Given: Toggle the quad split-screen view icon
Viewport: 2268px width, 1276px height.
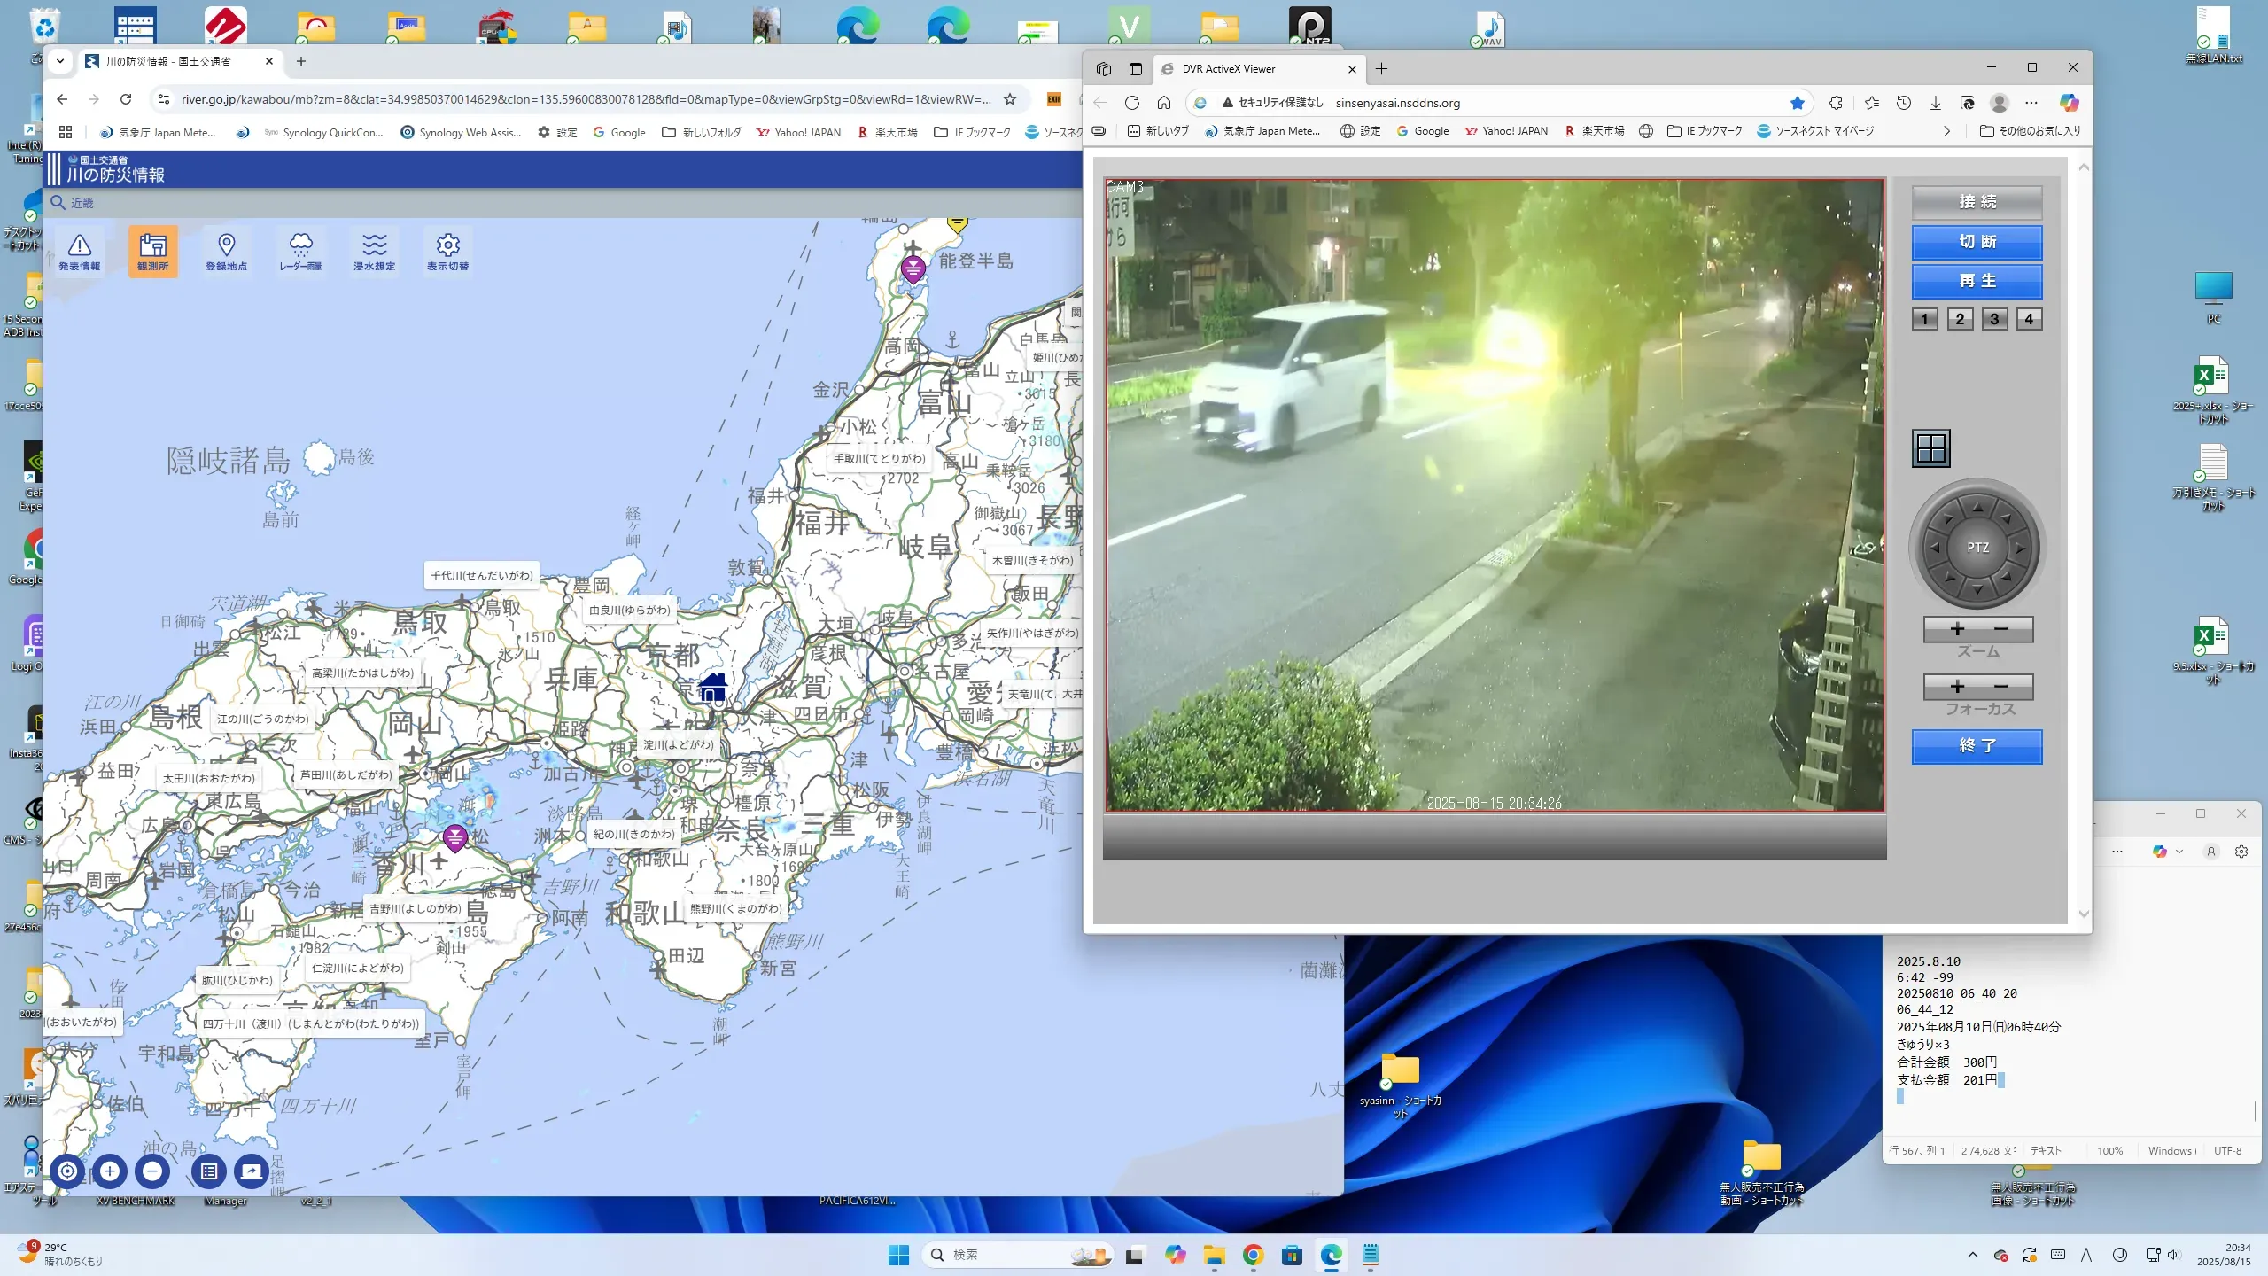Looking at the screenshot, I should [x=1930, y=448].
